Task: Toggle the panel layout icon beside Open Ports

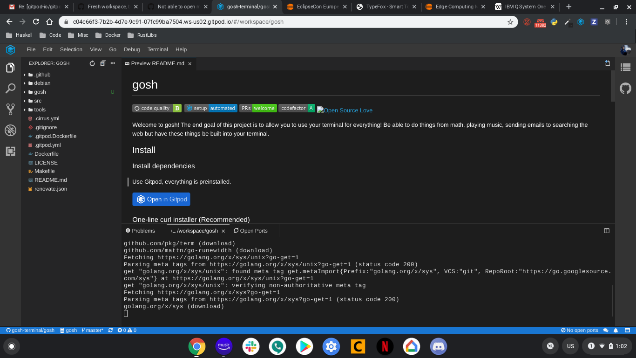Action: tap(607, 231)
